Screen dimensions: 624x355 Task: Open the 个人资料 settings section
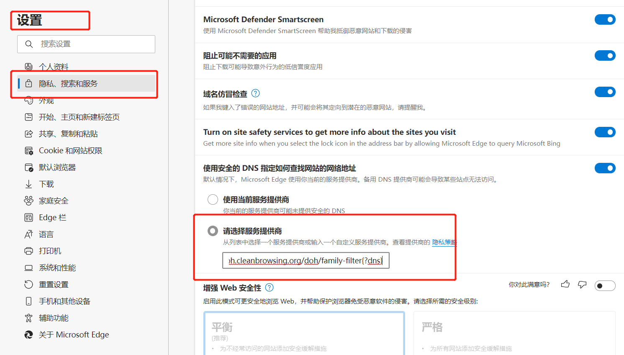click(x=86, y=67)
